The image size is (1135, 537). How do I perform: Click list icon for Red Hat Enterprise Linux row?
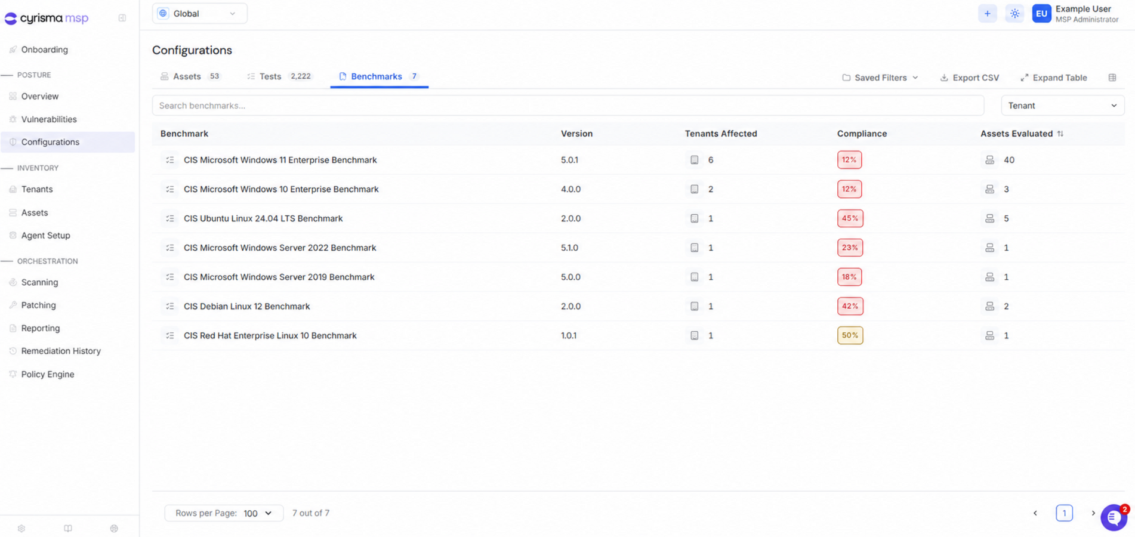pos(170,335)
